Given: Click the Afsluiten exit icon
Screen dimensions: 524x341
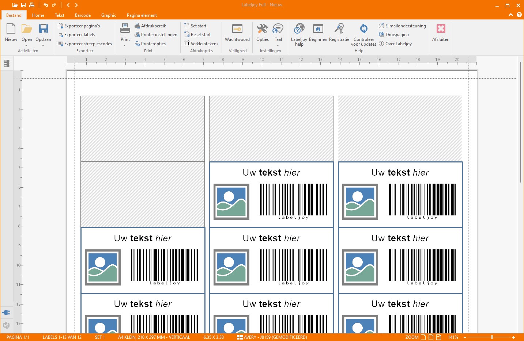Looking at the screenshot, I should pos(441,29).
